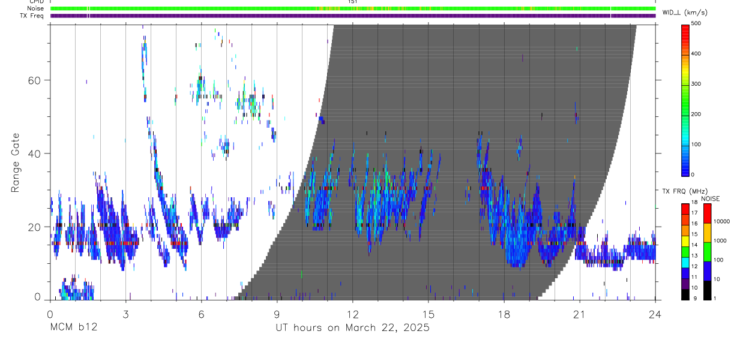Image resolution: width=737 pixels, height=340 pixels.
Task: Click the 24 UT hour tick label
Action: coord(655,314)
